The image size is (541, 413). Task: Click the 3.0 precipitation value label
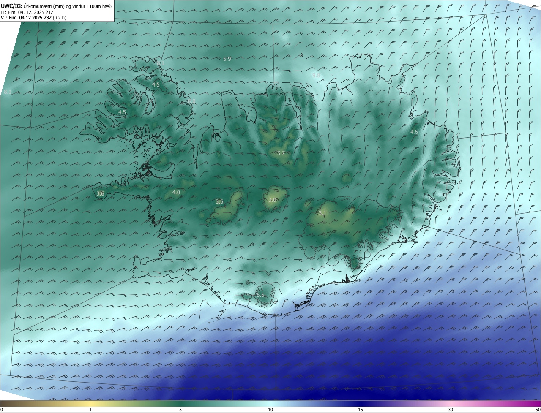point(272,200)
